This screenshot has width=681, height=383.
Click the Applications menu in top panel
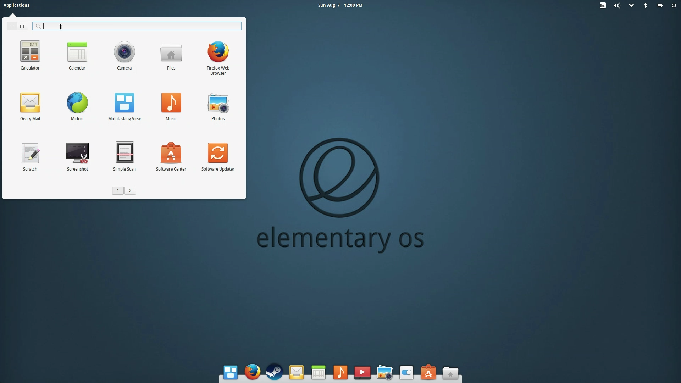click(x=16, y=5)
